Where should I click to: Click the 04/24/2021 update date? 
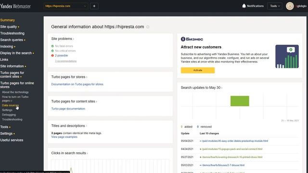(x=187, y=149)
